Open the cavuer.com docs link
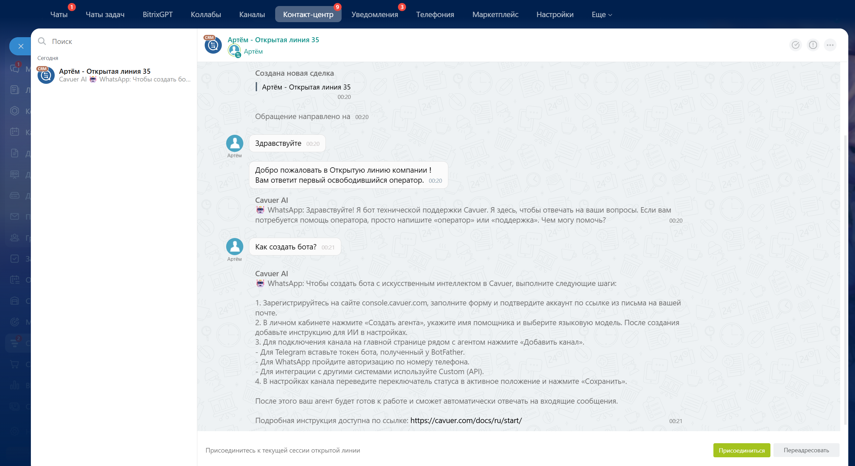The height and width of the screenshot is (466, 855). pyautogui.click(x=466, y=420)
